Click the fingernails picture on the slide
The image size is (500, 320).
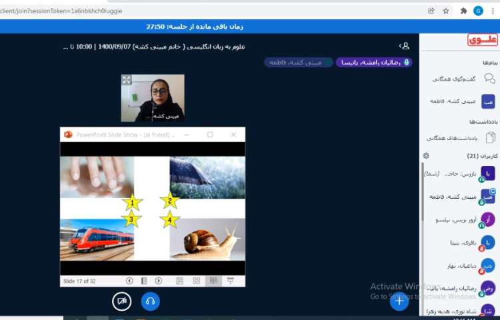point(97,177)
